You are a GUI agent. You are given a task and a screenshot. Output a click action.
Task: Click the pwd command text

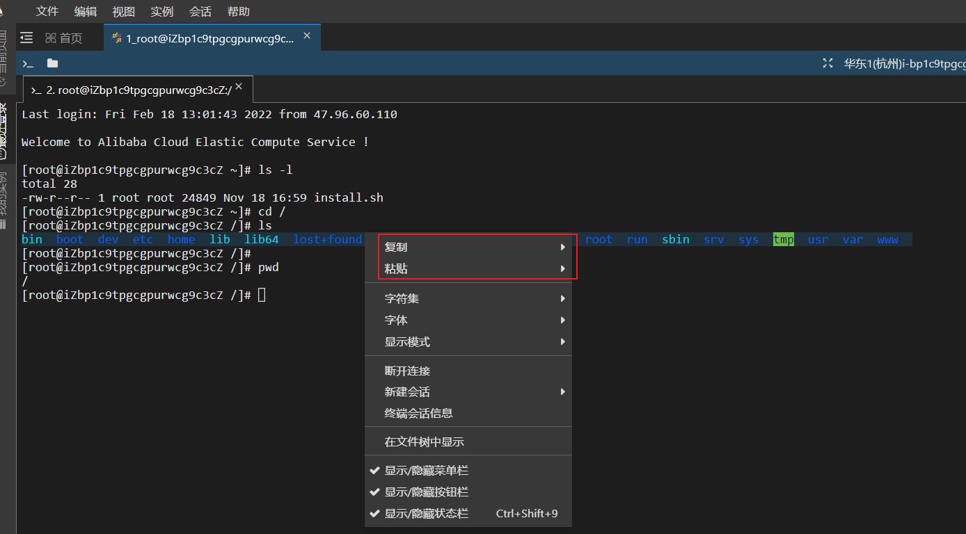[269, 267]
